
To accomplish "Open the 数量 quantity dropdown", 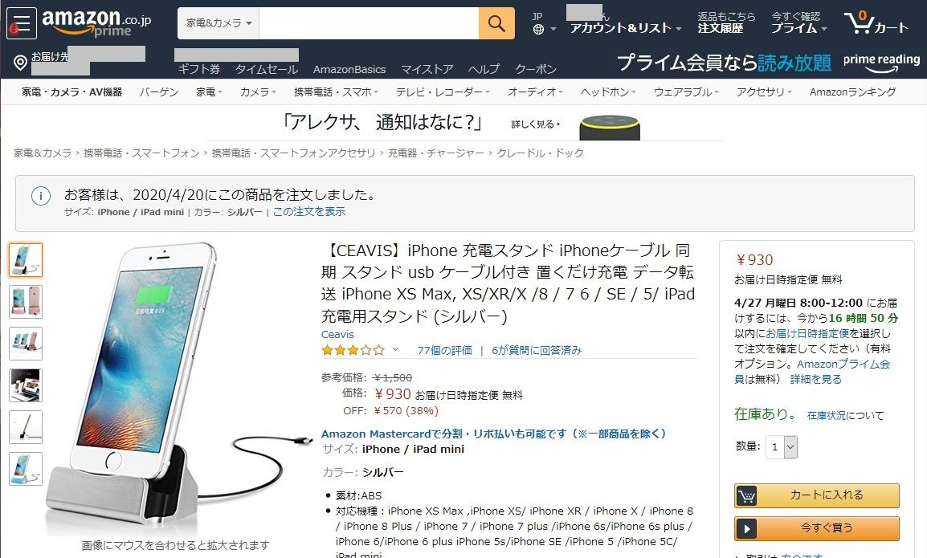I will pos(782,447).
